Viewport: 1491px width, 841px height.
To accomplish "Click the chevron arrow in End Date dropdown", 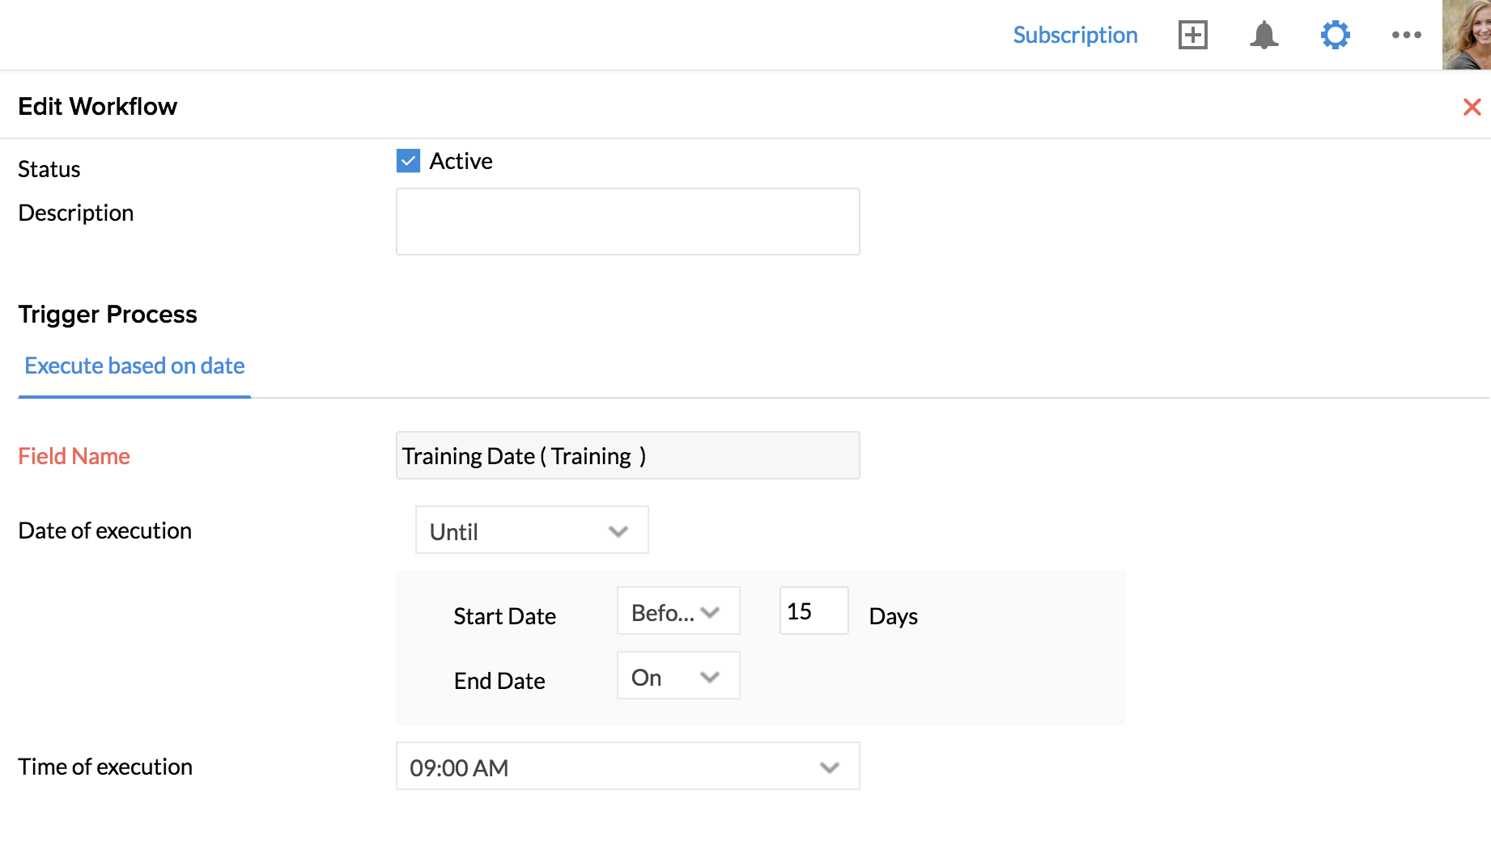I will (x=710, y=677).
